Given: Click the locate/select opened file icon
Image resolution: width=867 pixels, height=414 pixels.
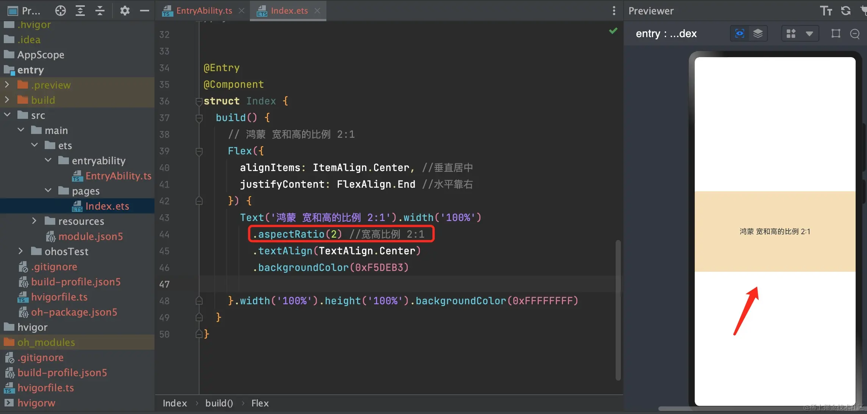Looking at the screenshot, I should 60,11.
